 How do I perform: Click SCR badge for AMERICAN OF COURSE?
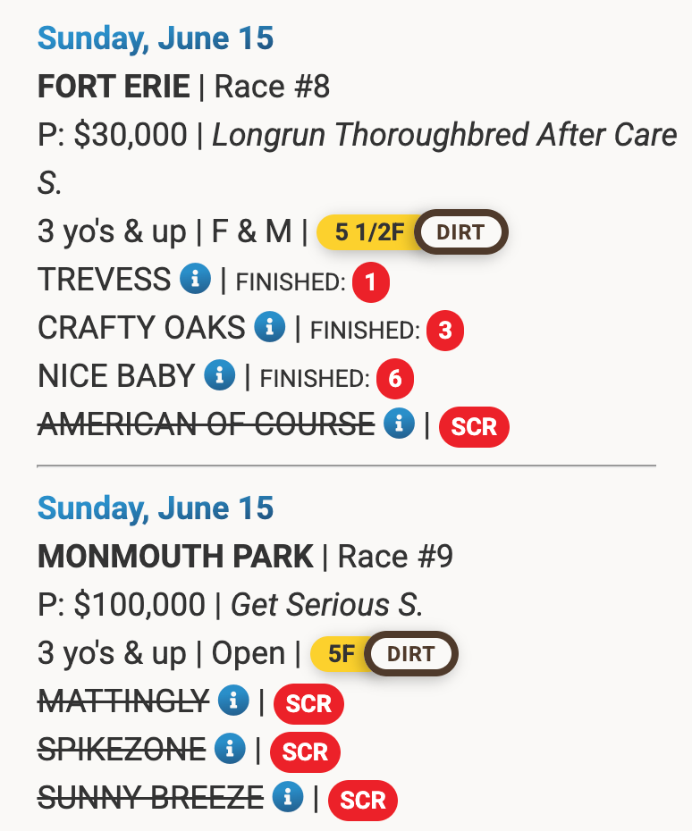(x=474, y=426)
